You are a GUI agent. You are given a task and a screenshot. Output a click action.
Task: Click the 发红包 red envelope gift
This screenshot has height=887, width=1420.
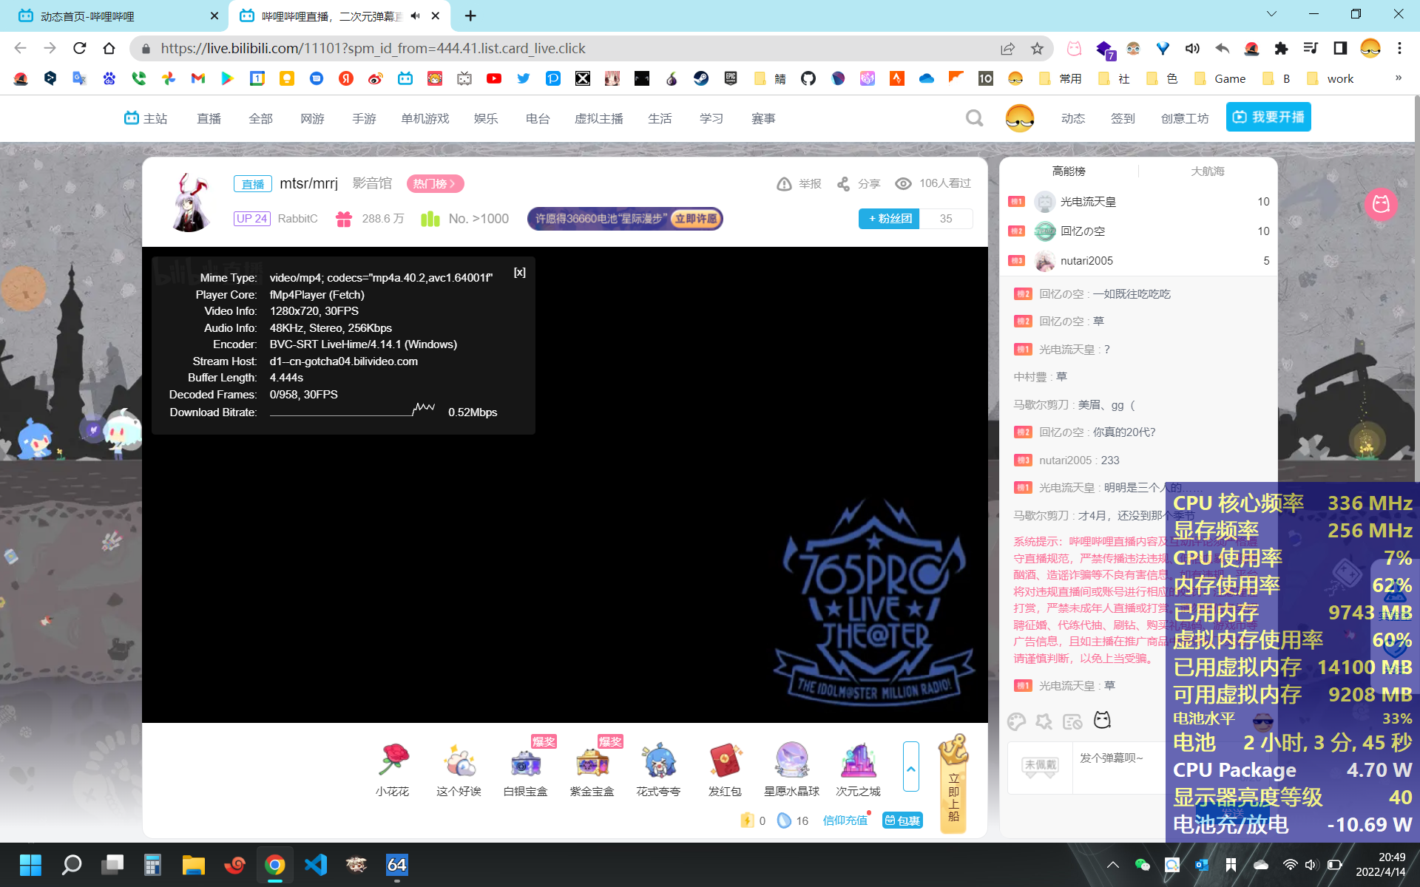coord(725,770)
